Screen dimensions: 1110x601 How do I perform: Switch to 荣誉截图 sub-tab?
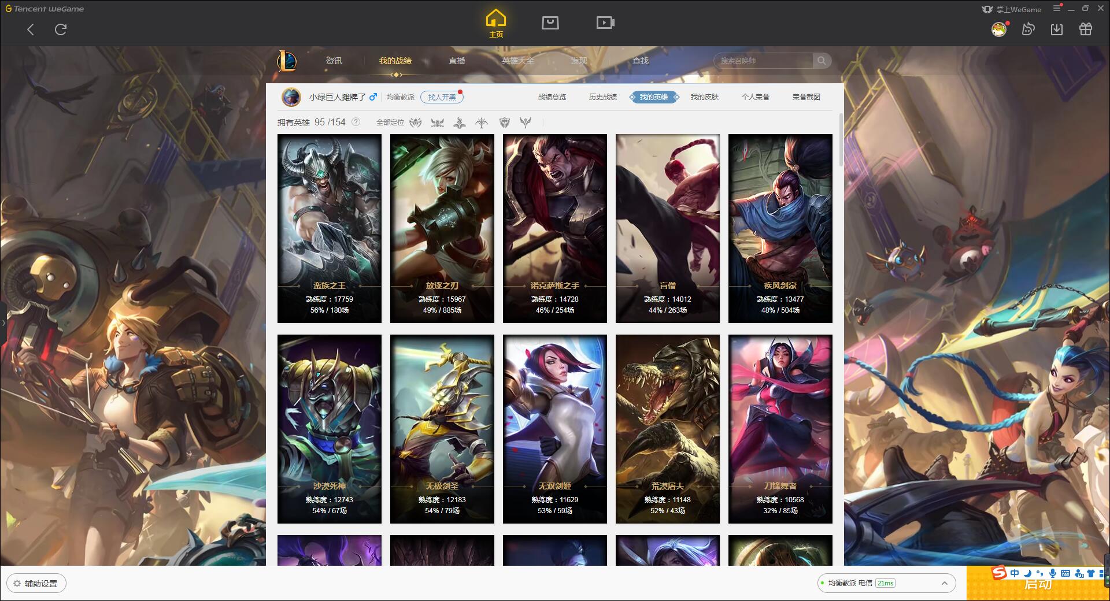806,97
